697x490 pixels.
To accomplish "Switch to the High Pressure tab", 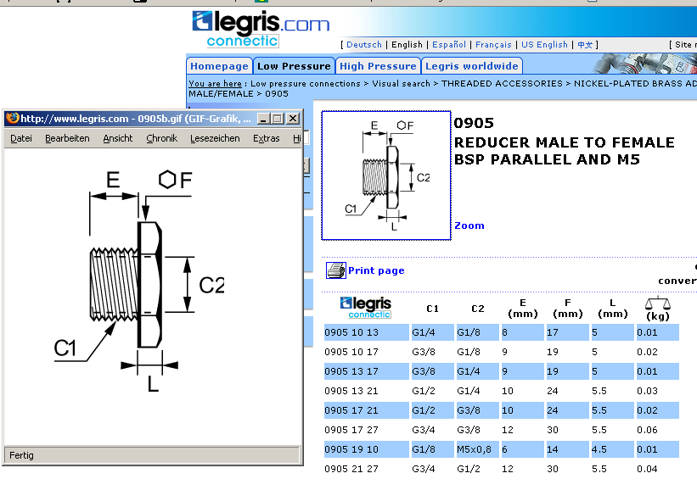I will tap(378, 66).
